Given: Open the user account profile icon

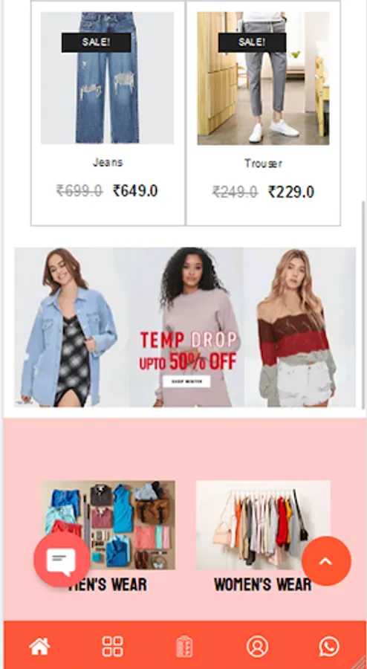Looking at the screenshot, I should tap(257, 647).
